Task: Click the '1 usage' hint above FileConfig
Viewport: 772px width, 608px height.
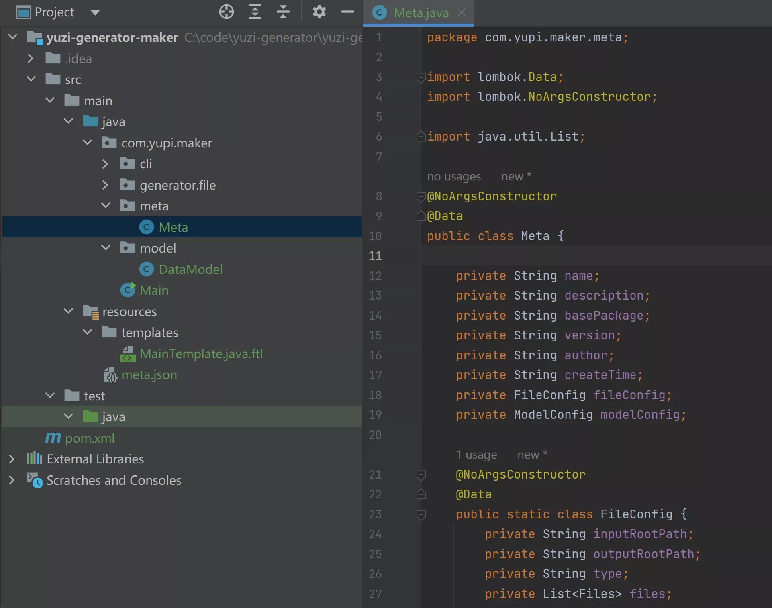Action: tap(476, 455)
